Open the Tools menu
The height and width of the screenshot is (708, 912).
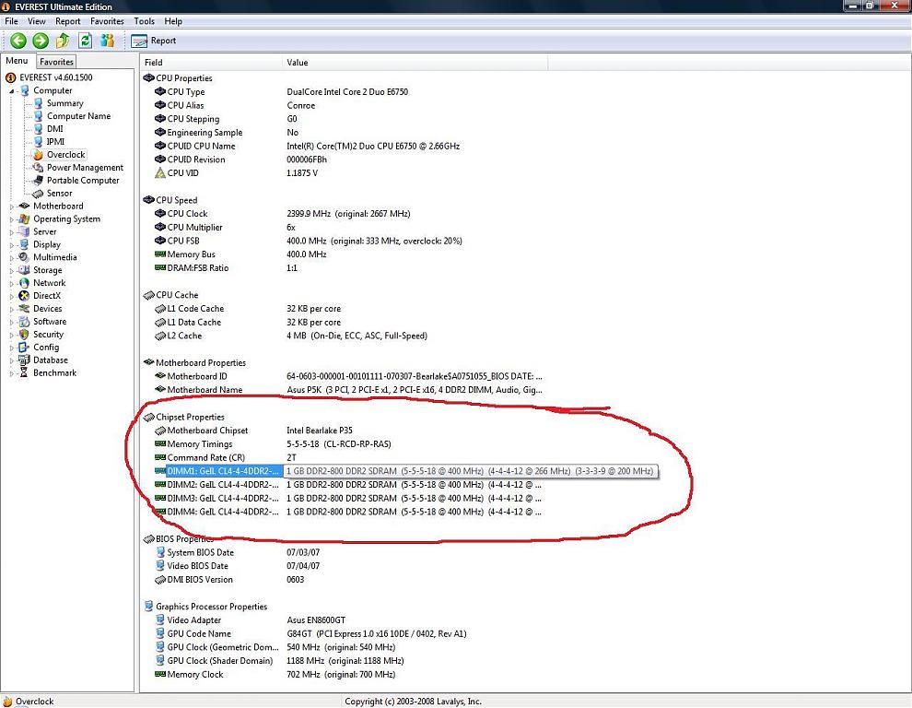145,21
